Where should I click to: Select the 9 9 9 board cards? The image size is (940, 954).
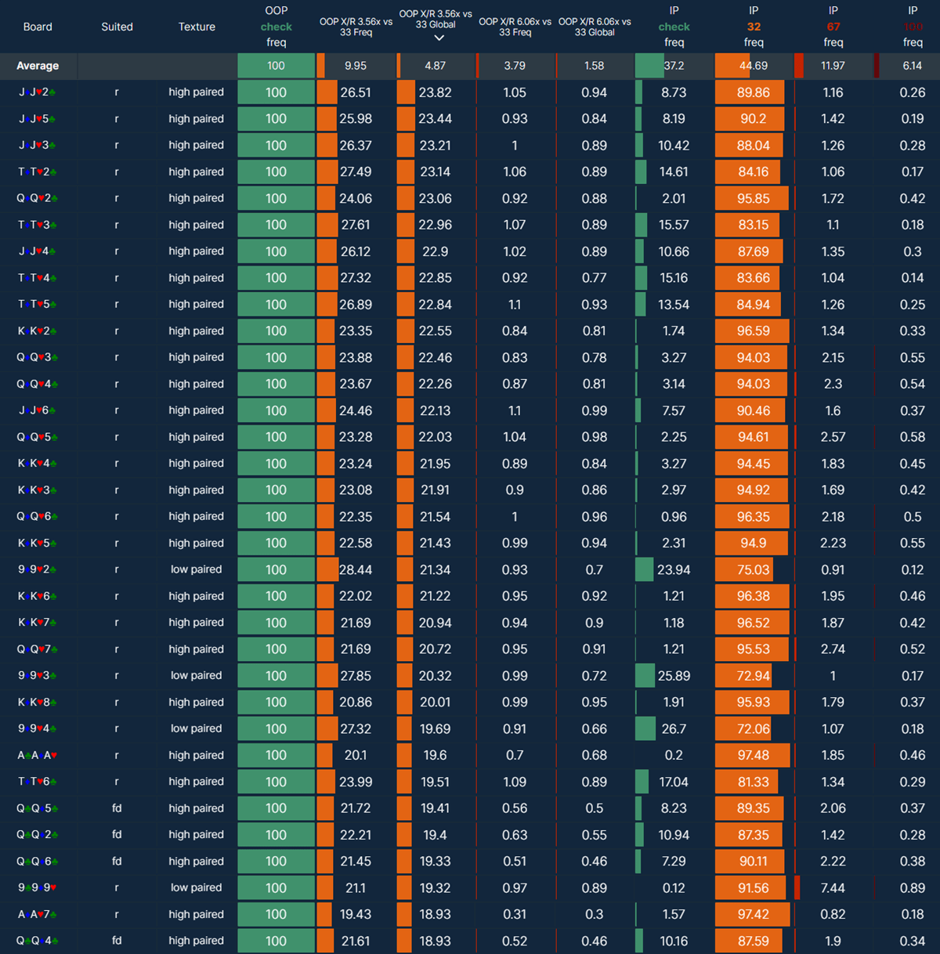click(38, 887)
